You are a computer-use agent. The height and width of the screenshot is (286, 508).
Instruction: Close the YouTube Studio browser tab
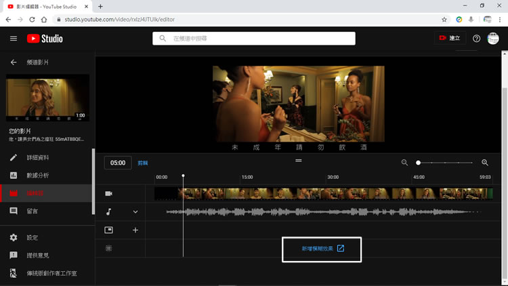tap(86, 7)
